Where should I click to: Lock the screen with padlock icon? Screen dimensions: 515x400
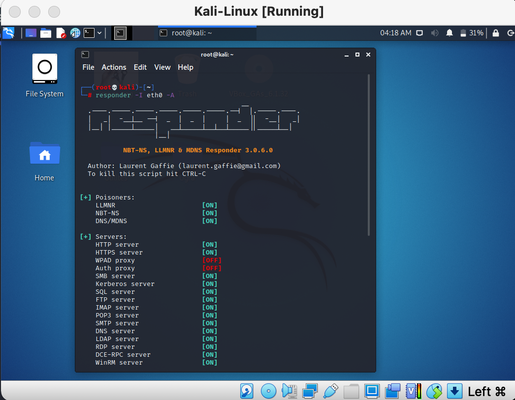click(496, 33)
